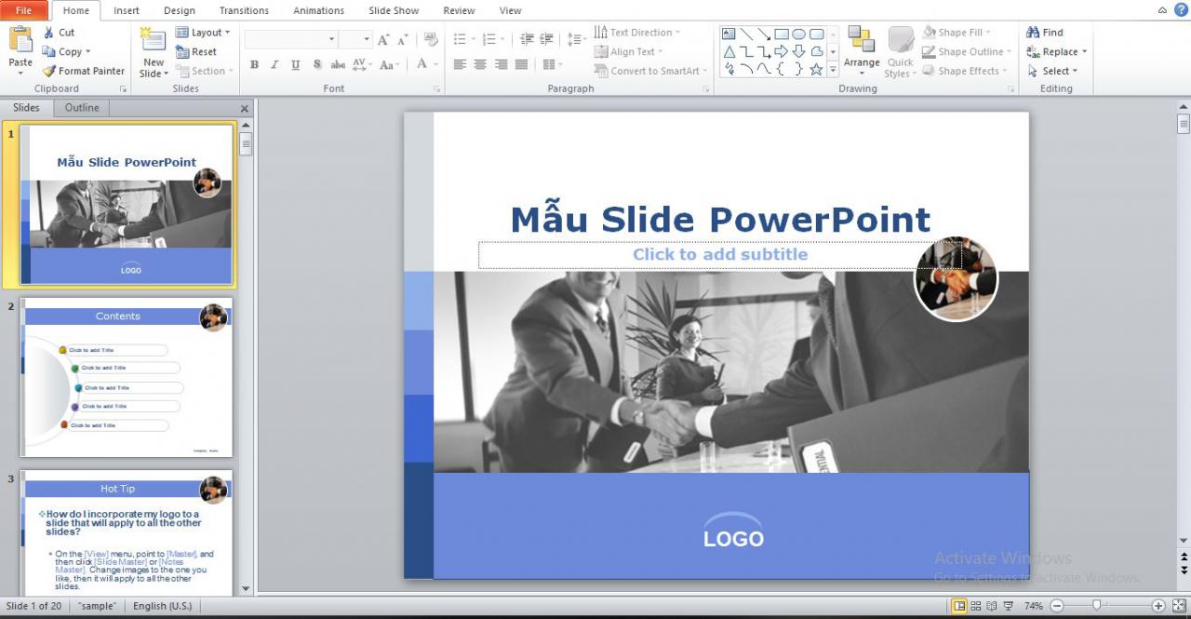Open the Font Size dropdown
The height and width of the screenshot is (619, 1191).
point(366,38)
